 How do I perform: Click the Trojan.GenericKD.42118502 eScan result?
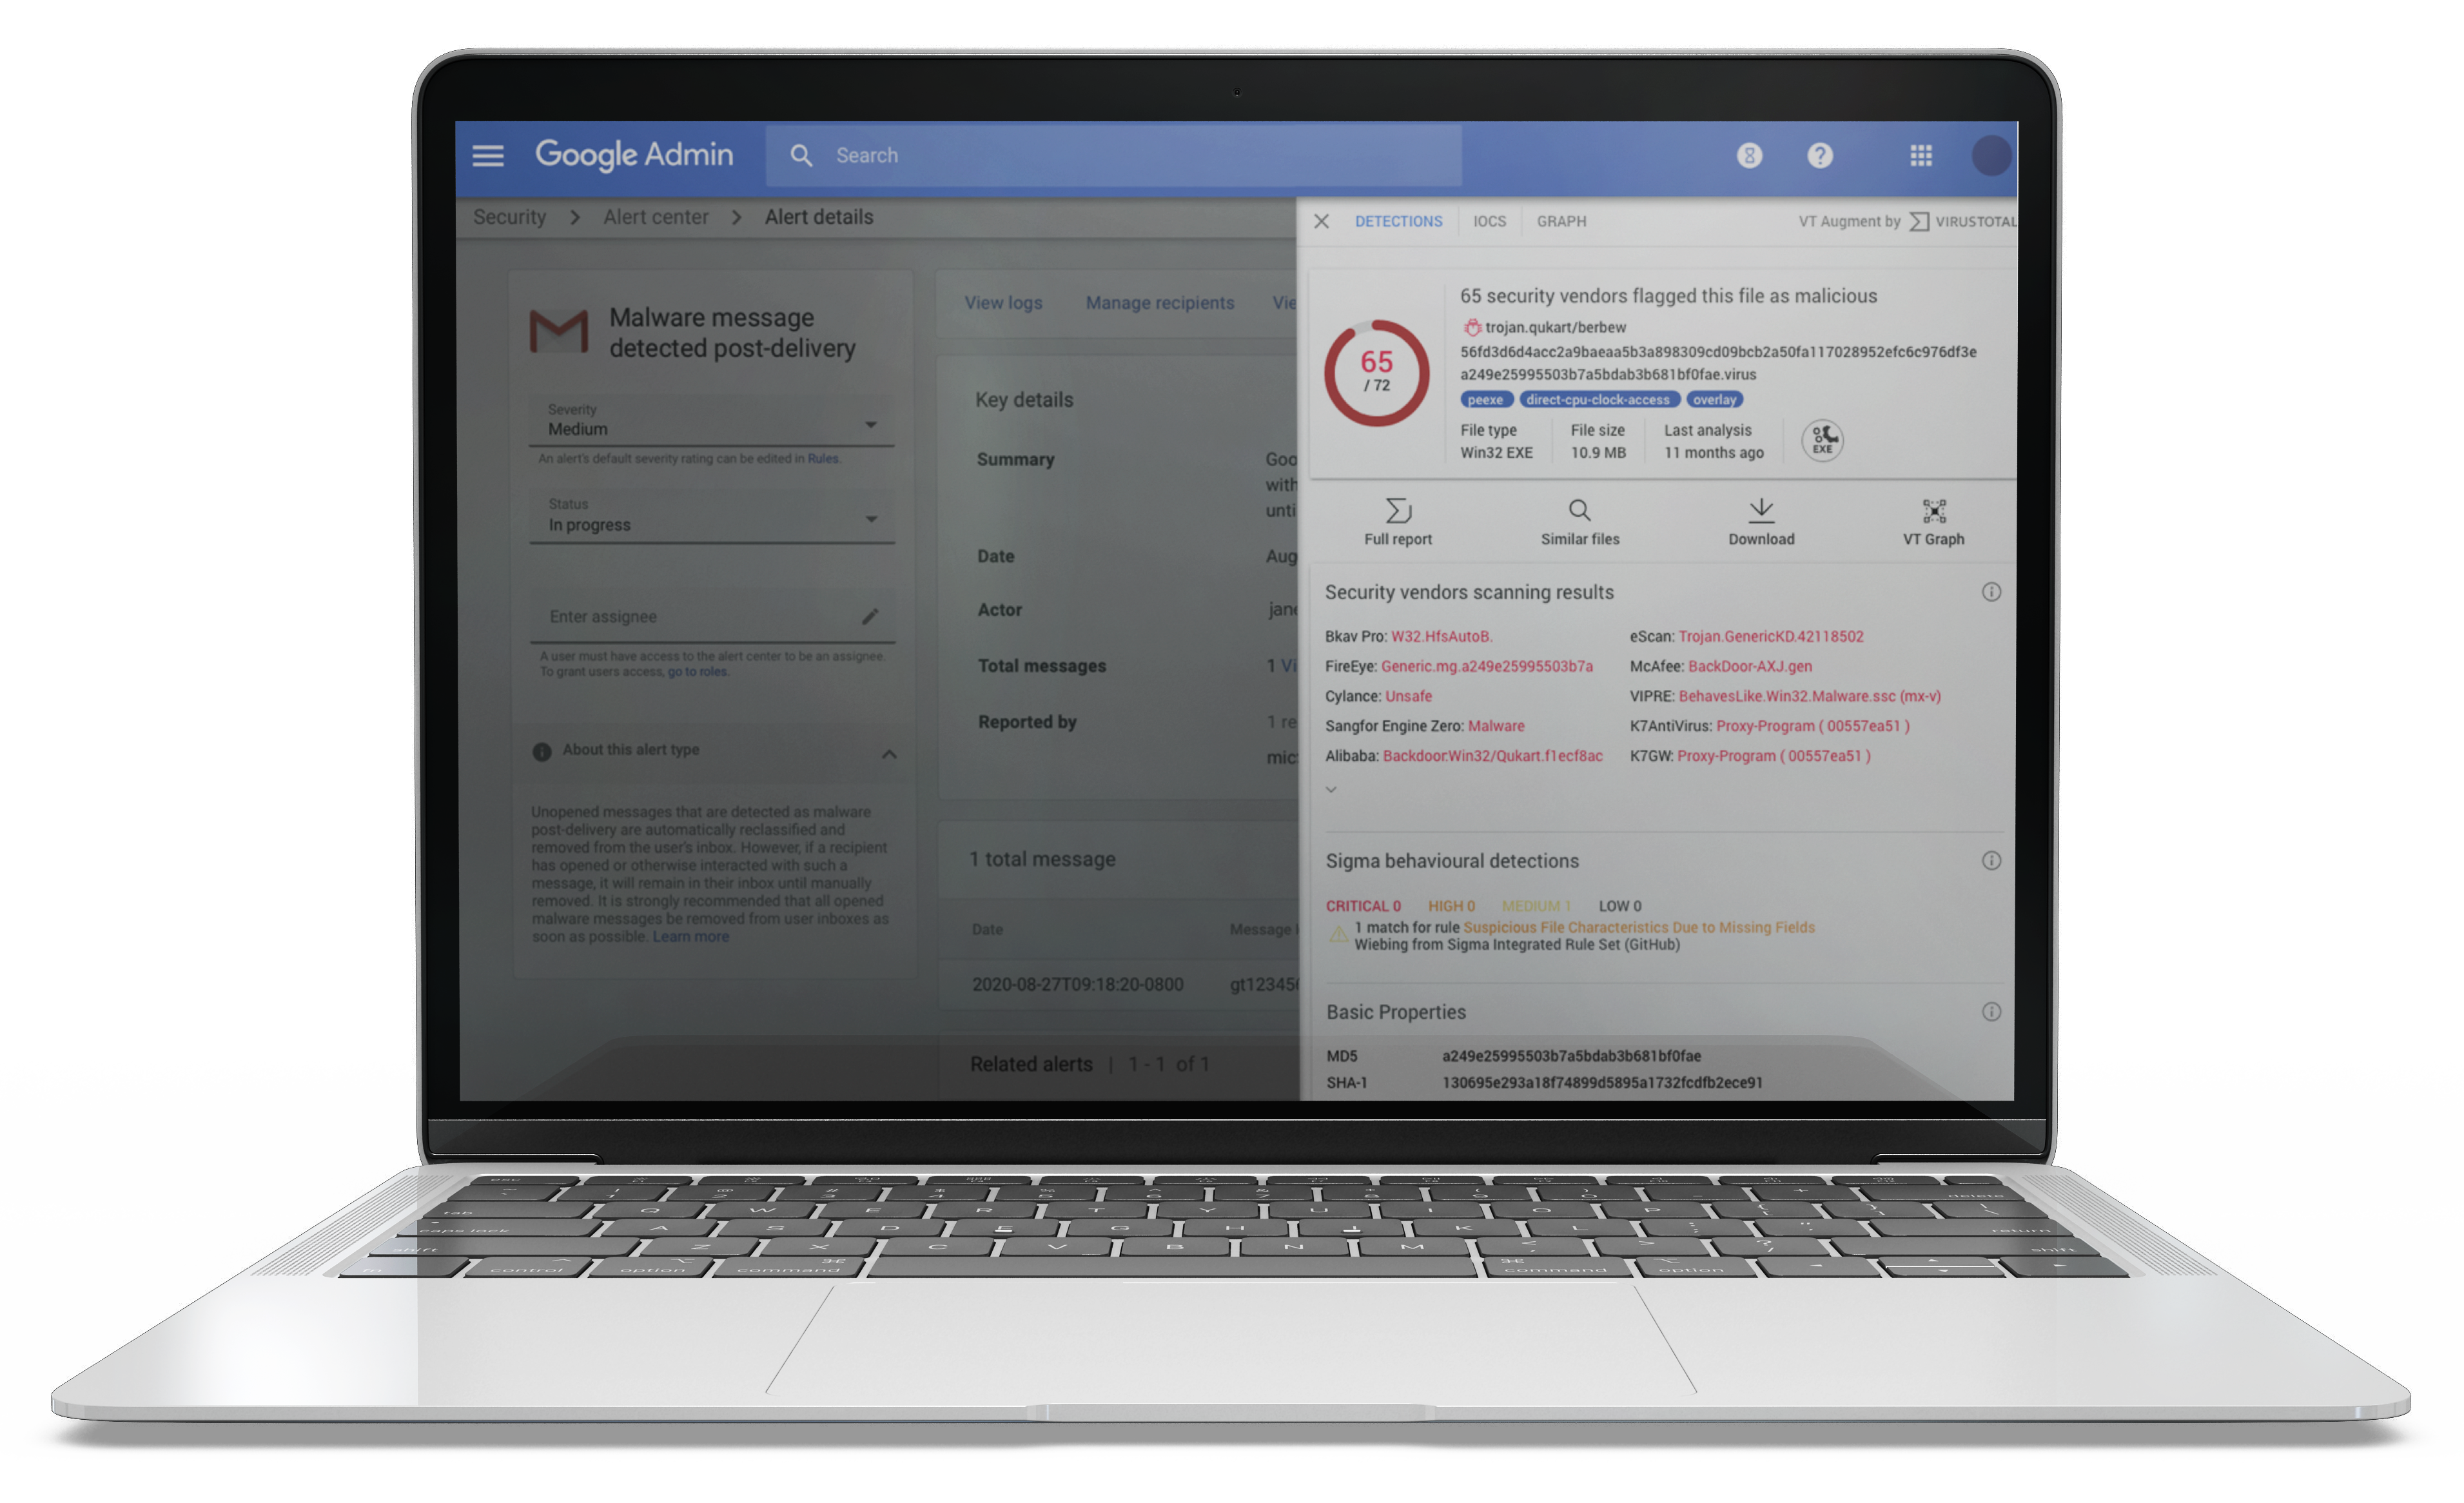coord(1770,636)
